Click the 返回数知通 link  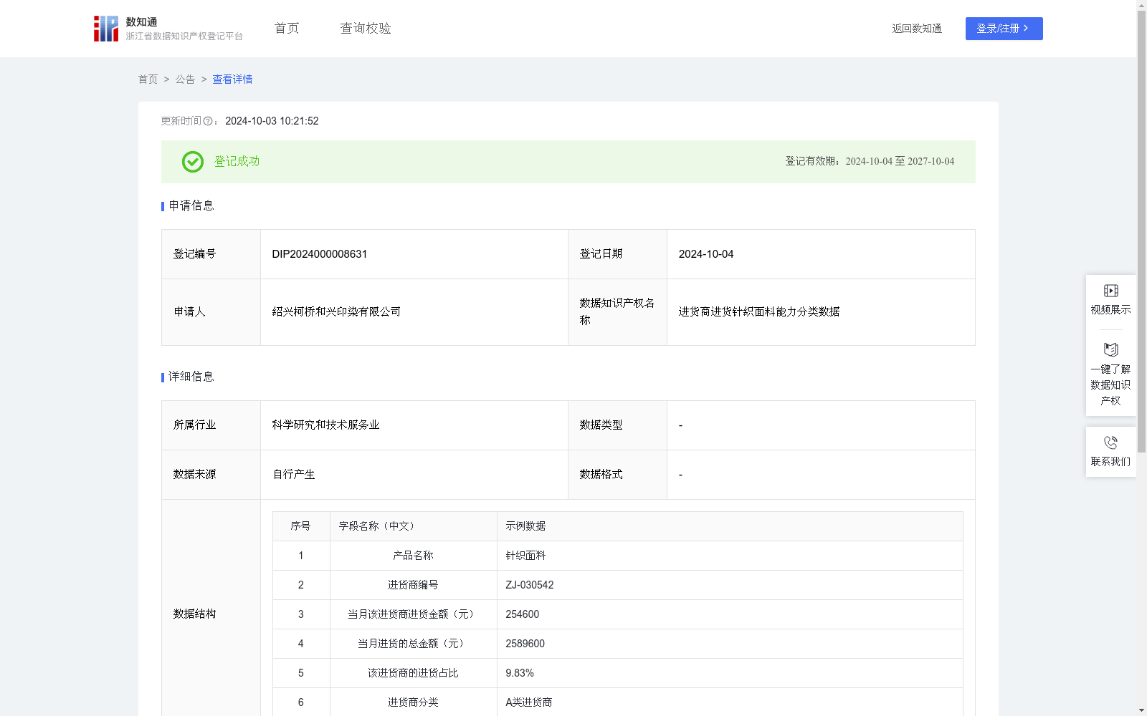click(917, 29)
